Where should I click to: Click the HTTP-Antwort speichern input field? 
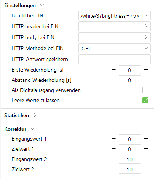click(114, 59)
